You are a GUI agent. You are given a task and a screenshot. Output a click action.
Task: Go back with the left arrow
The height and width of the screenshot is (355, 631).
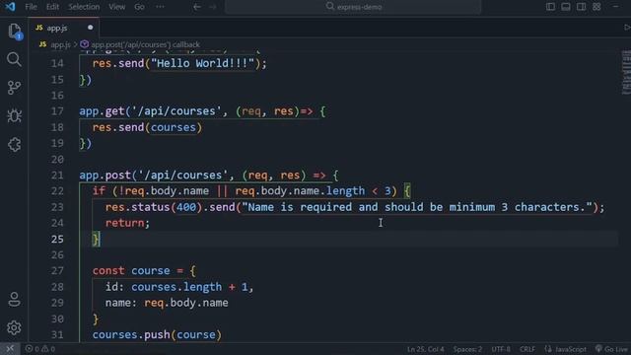[197, 7]
